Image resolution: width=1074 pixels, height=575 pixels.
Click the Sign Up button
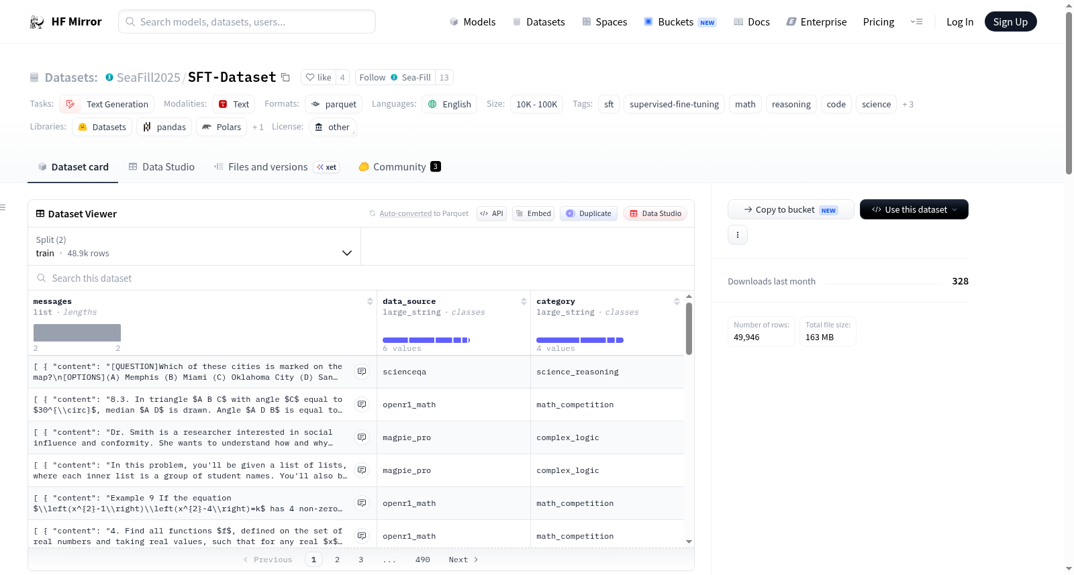click(x=1011, y=22)
